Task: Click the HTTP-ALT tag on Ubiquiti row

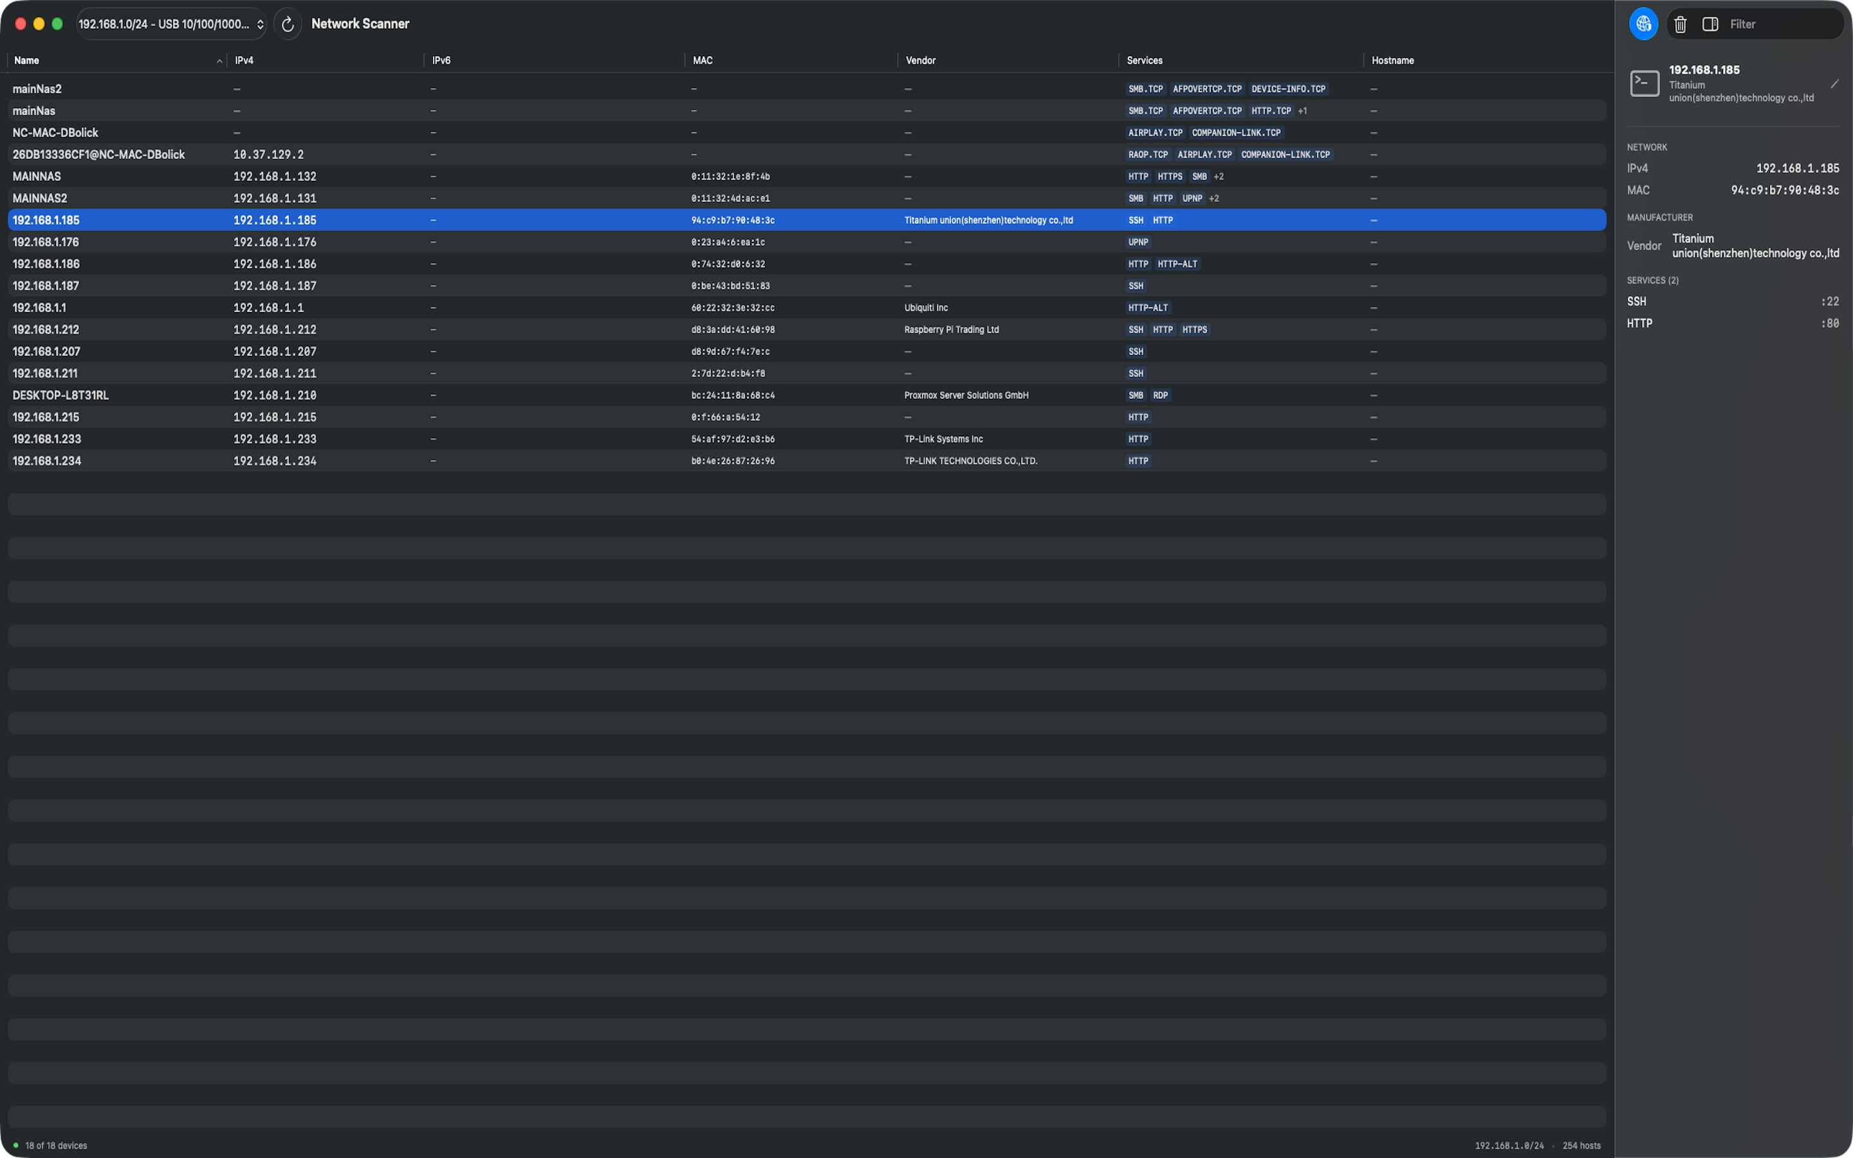Action: (x=1147, y=308)
